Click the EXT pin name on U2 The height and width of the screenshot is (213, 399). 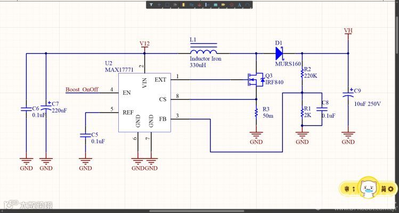coord(160,80)
